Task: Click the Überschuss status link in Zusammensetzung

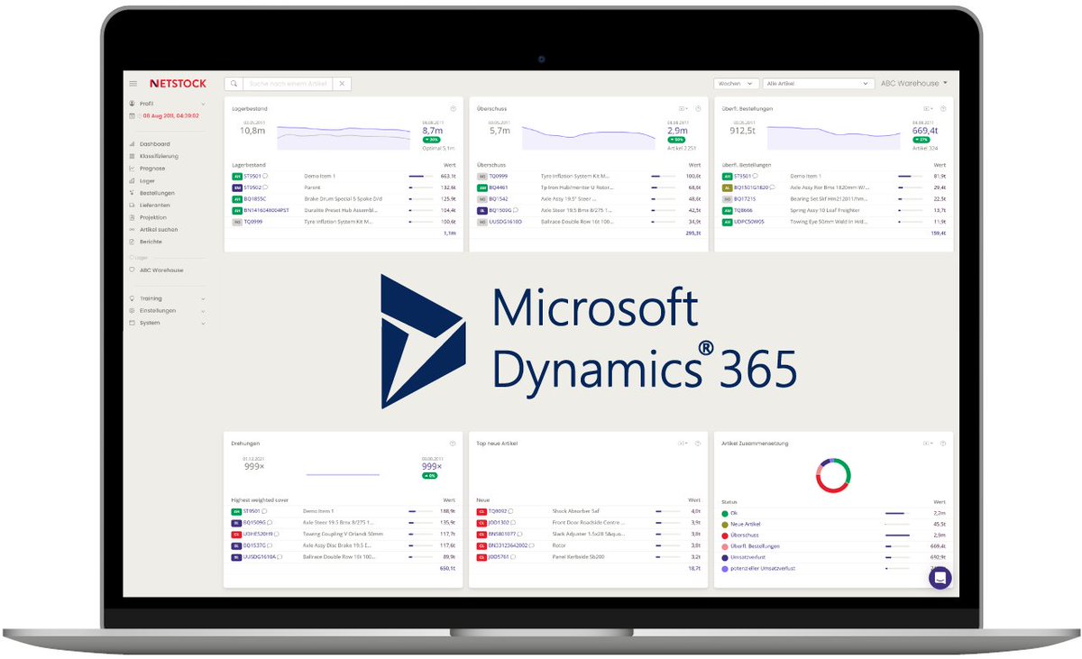Action: tap(747, 535)
